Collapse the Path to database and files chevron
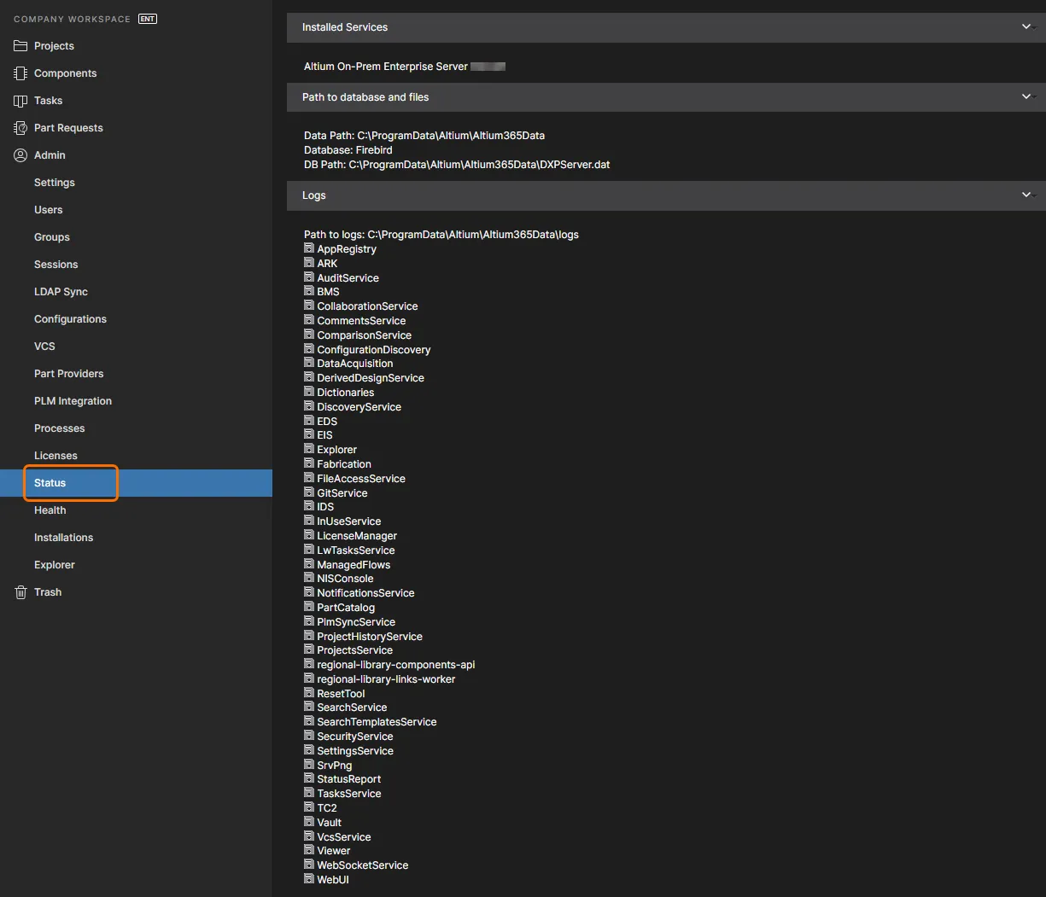This screenshot has width=1046, height=897. click(x=1027, y=97)
